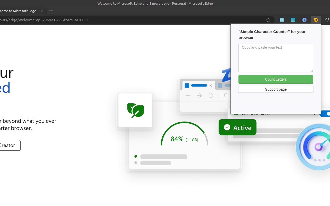
Task: Click the Count Letters button
Action: click(276, 79)
